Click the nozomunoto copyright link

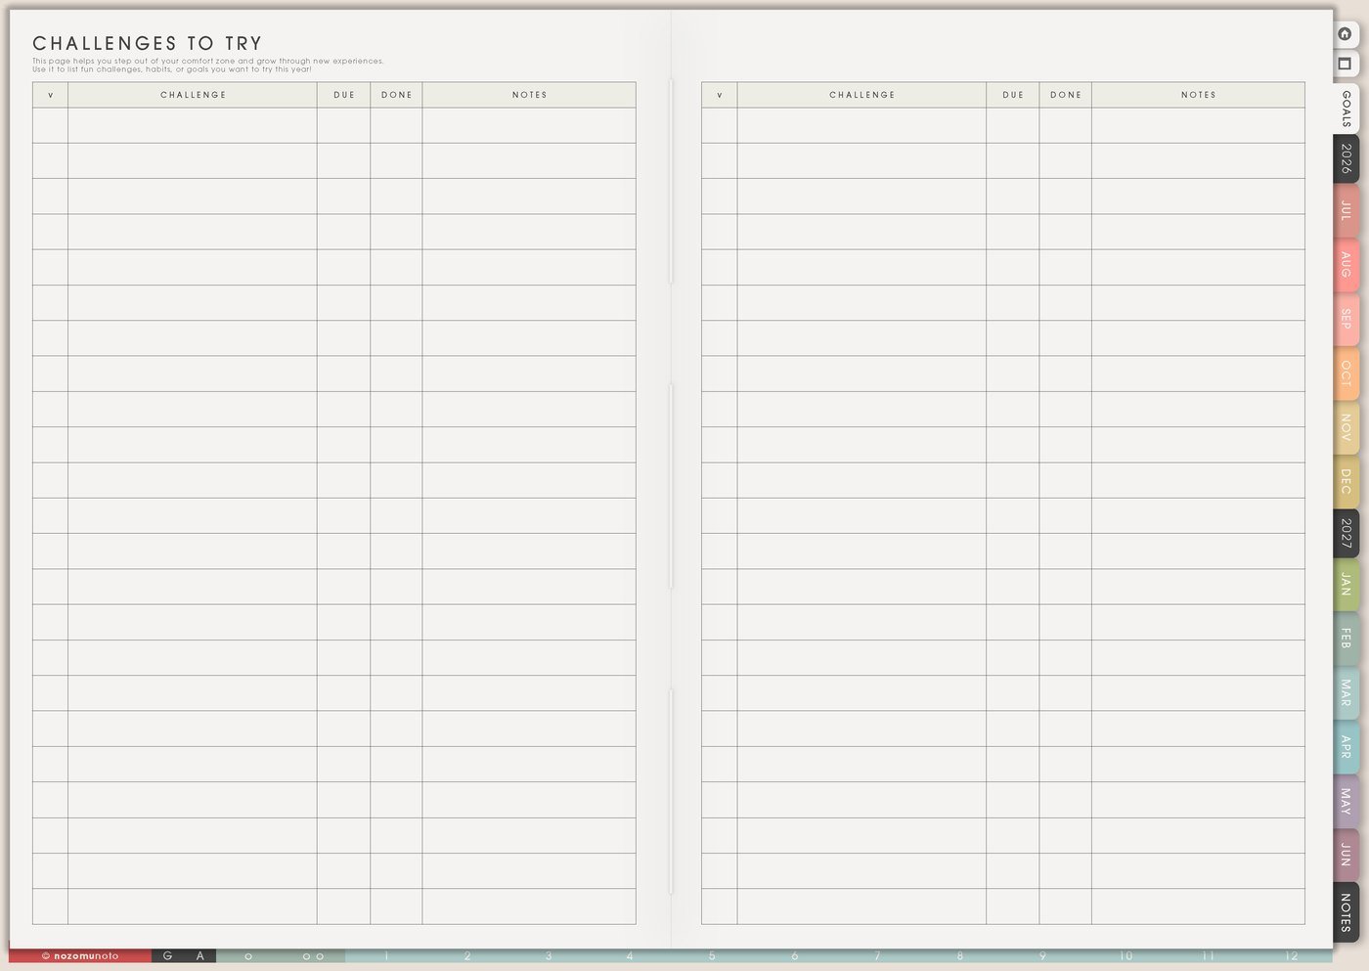click(80, 956)
